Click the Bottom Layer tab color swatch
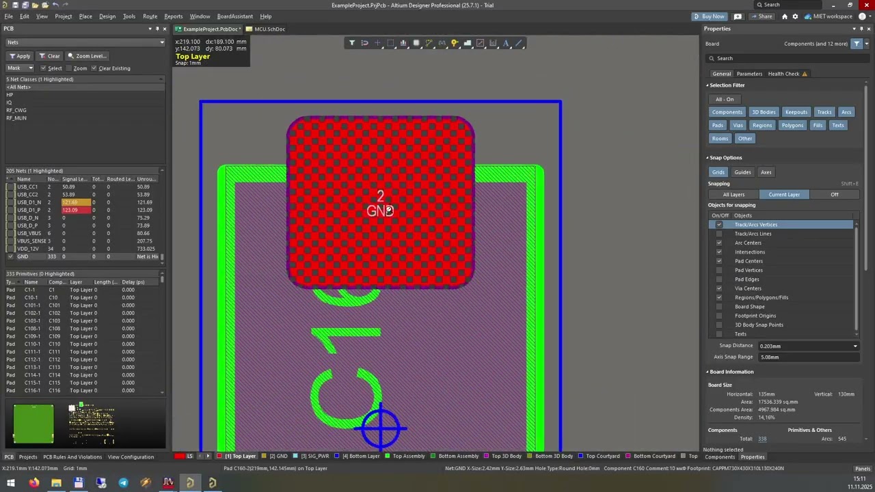This screenshot has width=875, height=492. point(336,456)
